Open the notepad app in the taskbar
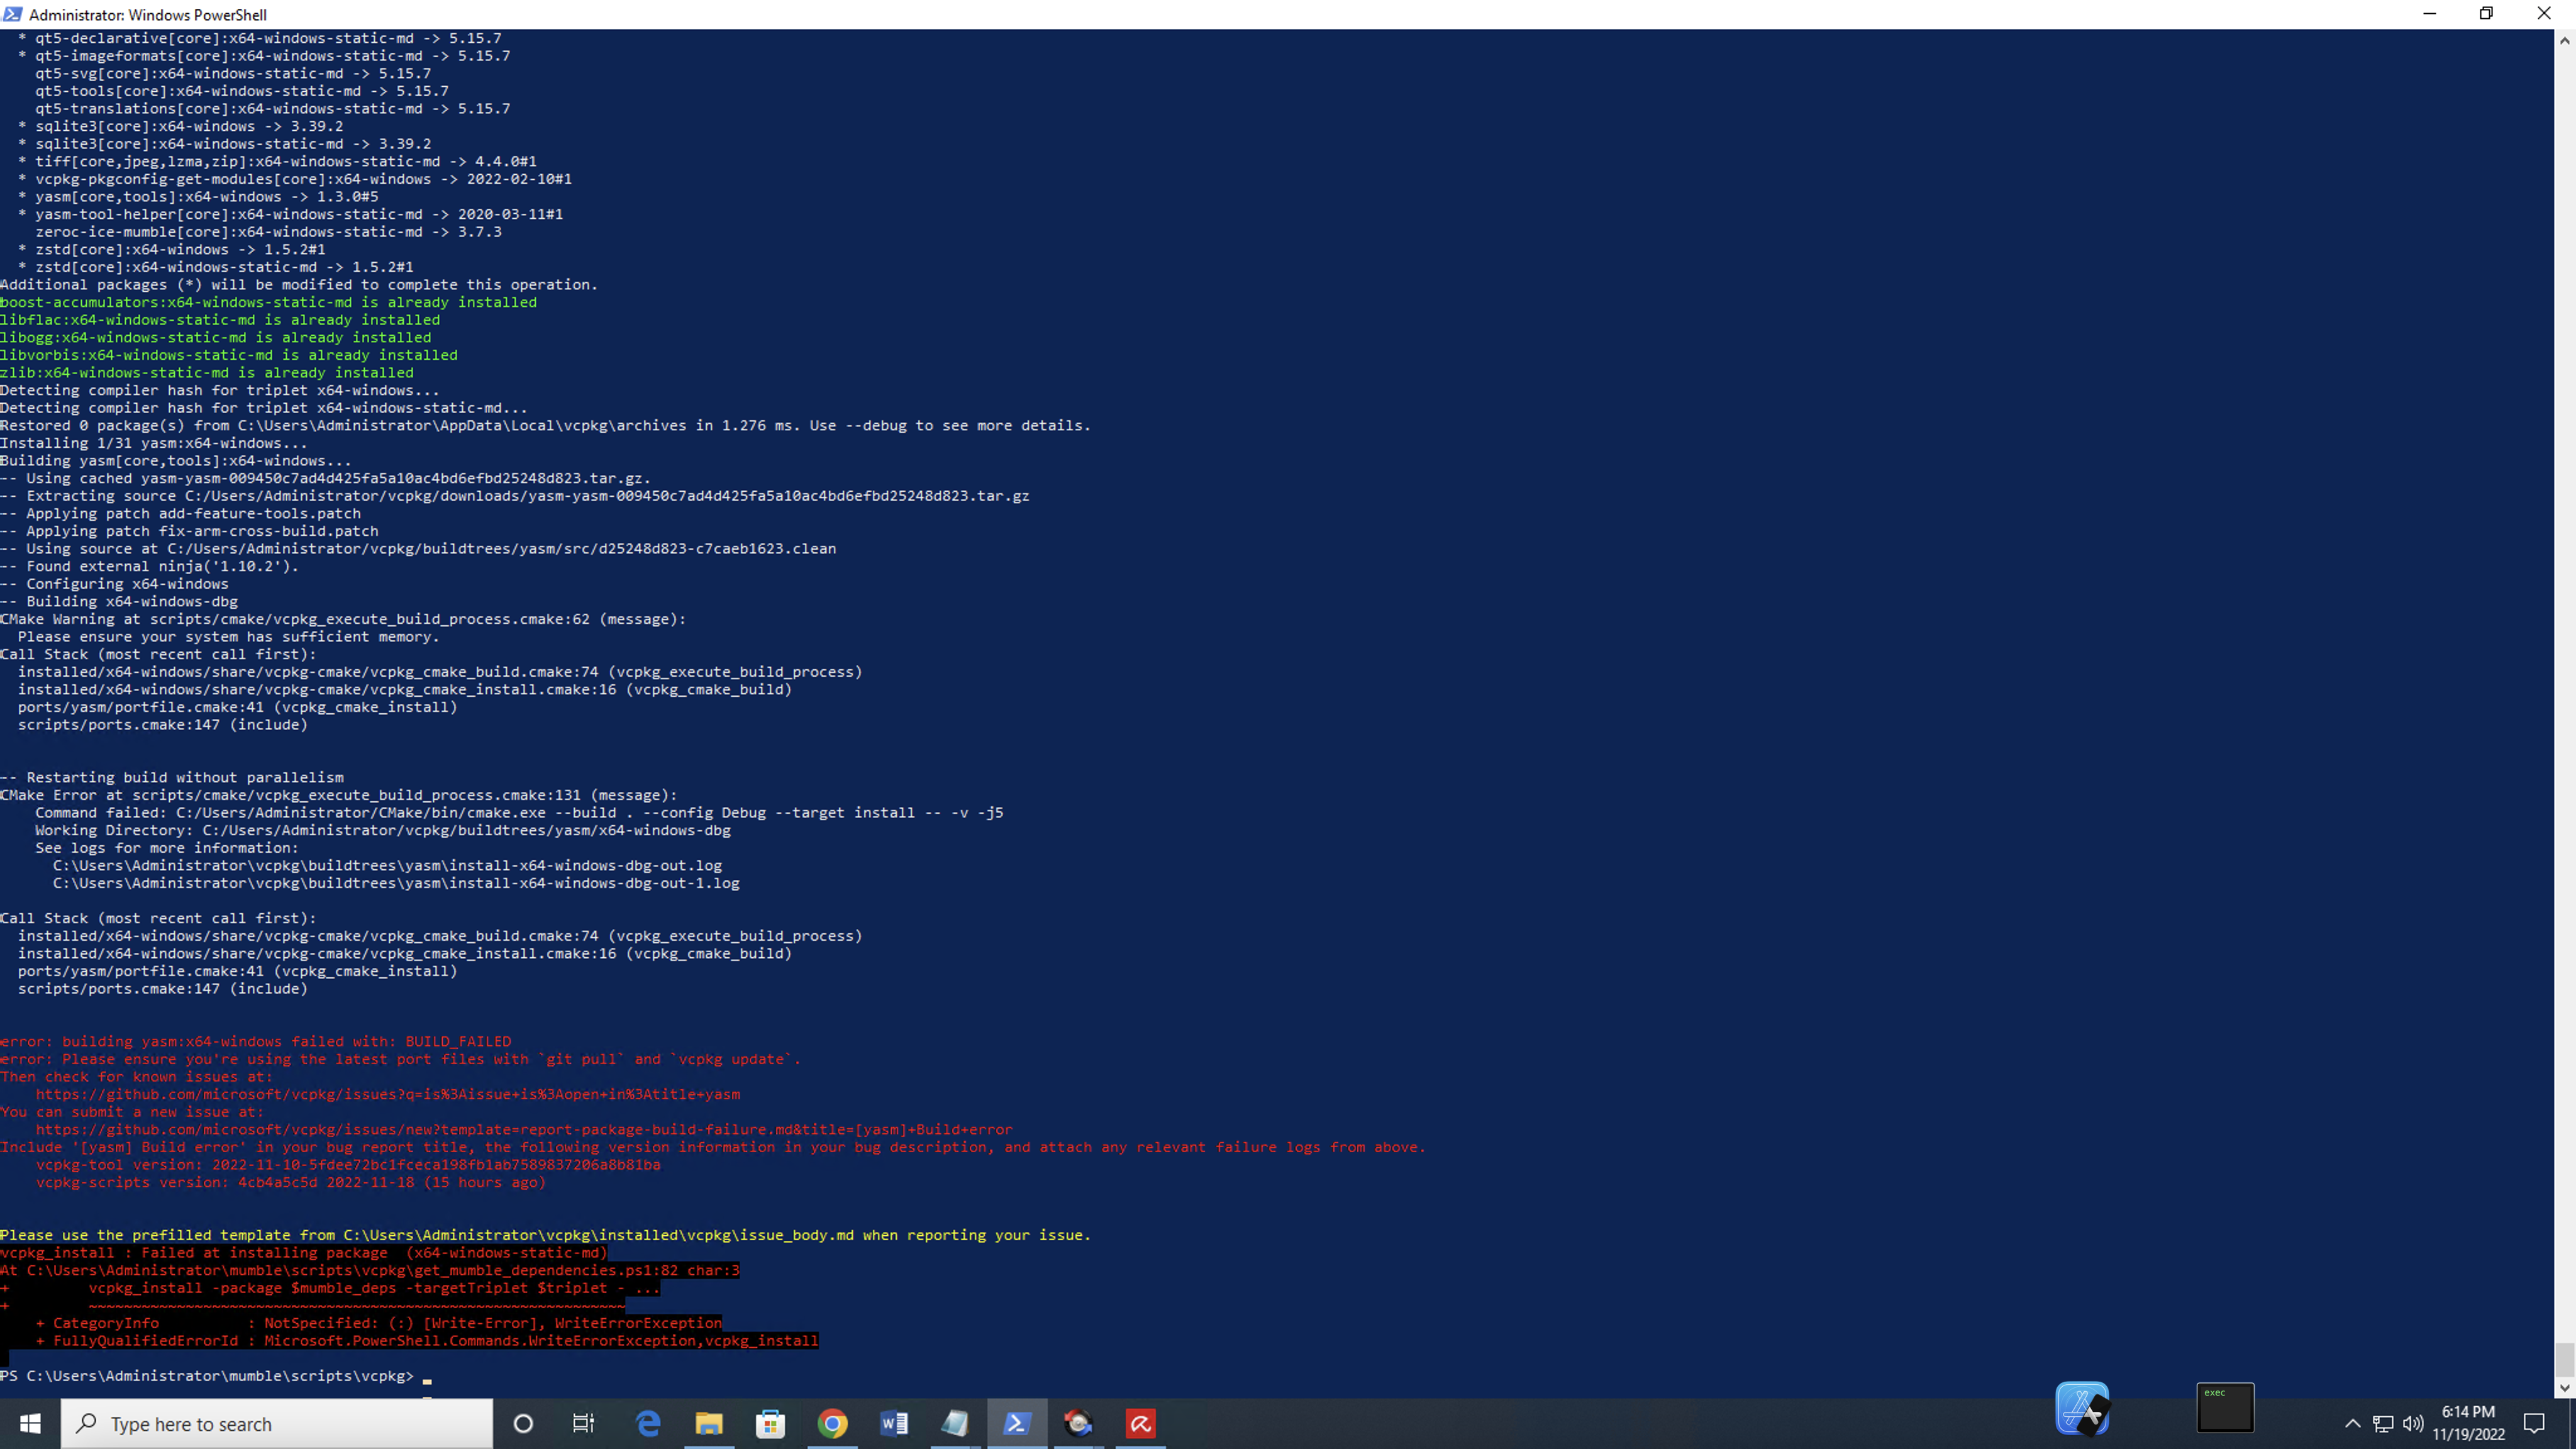The height and width of the screenshot is (1449, 2576). (955, 1423)
